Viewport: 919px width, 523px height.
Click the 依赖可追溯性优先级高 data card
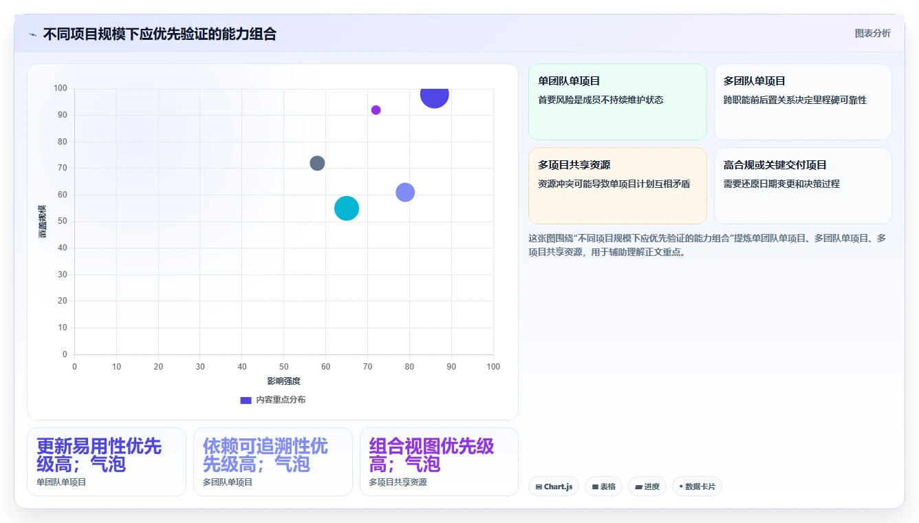273,462
